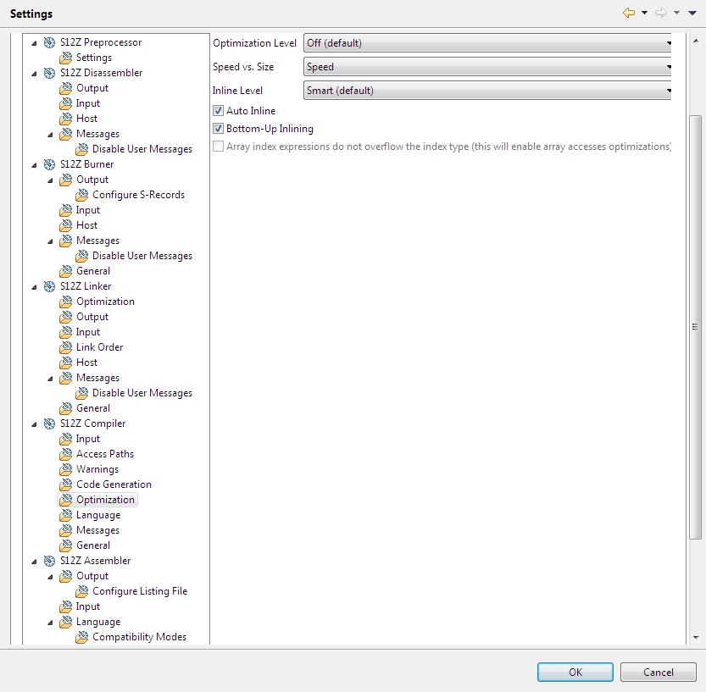The height and width of the screenshot is (692, 706).
Task: Click icon beside Compatibility Modes
Action: [82, 637]
